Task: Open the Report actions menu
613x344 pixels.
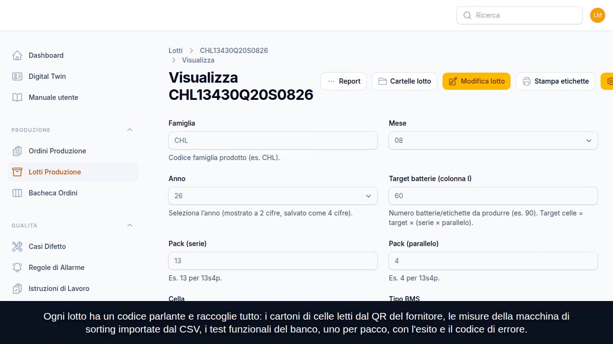Action: [x=344, y=81]
